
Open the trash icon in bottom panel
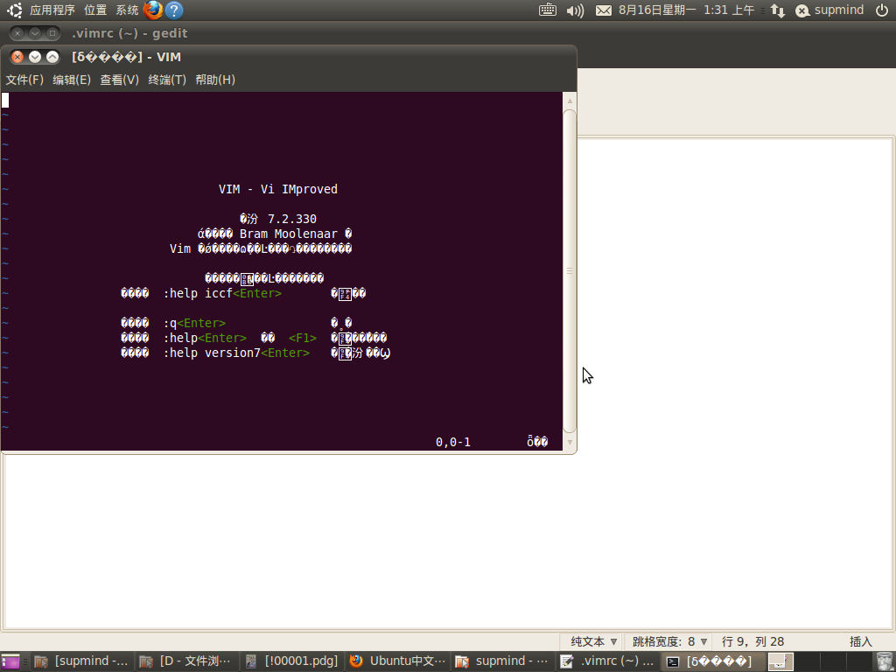[x=884, y=661]
